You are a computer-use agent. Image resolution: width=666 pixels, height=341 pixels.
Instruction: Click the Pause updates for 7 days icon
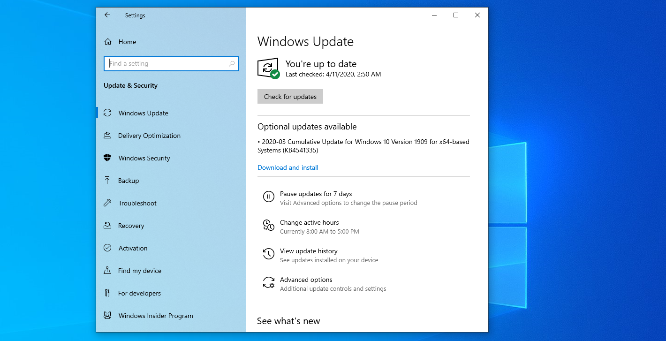[x=268, y=197]
